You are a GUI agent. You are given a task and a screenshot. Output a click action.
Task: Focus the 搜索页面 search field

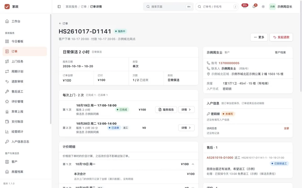(168, 7)
